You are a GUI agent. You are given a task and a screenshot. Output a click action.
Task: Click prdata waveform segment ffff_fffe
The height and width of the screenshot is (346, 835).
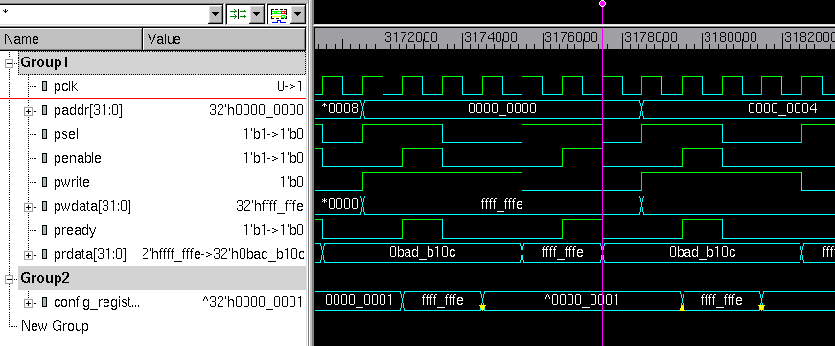coord(562,252)
